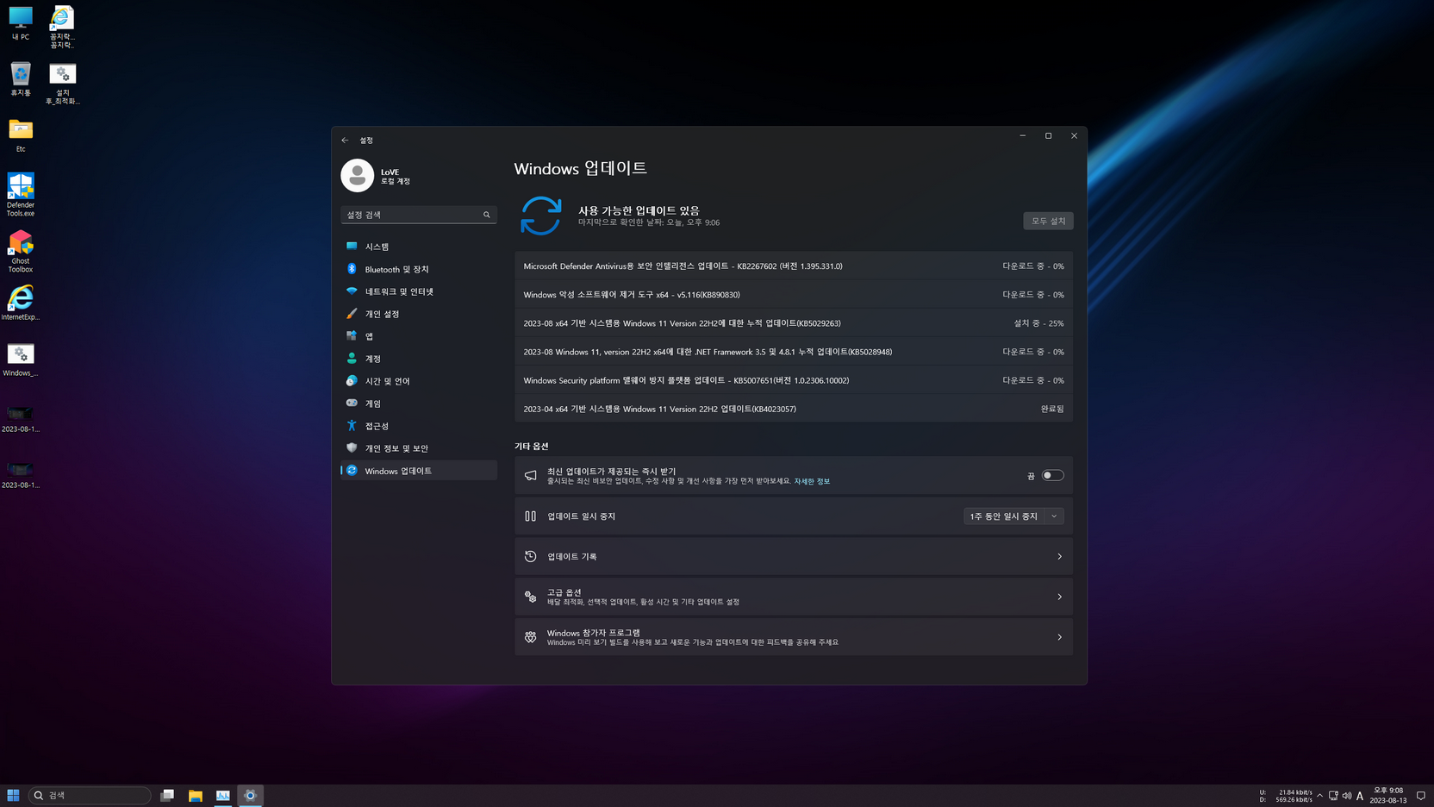Open the 내 PC desktop icon
1434x807 pixels.
tap(21, 23)
